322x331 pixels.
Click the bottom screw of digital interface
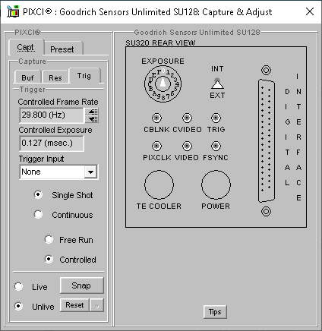(x=266, y=211)
